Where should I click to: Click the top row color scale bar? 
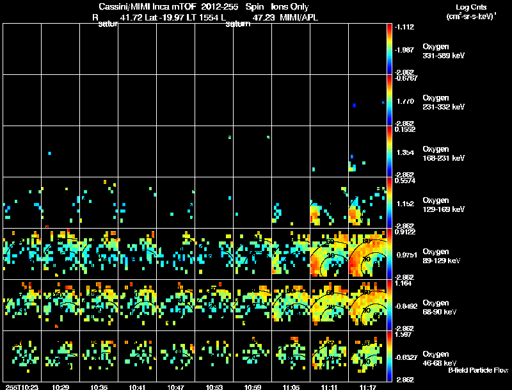coord(389,49)
